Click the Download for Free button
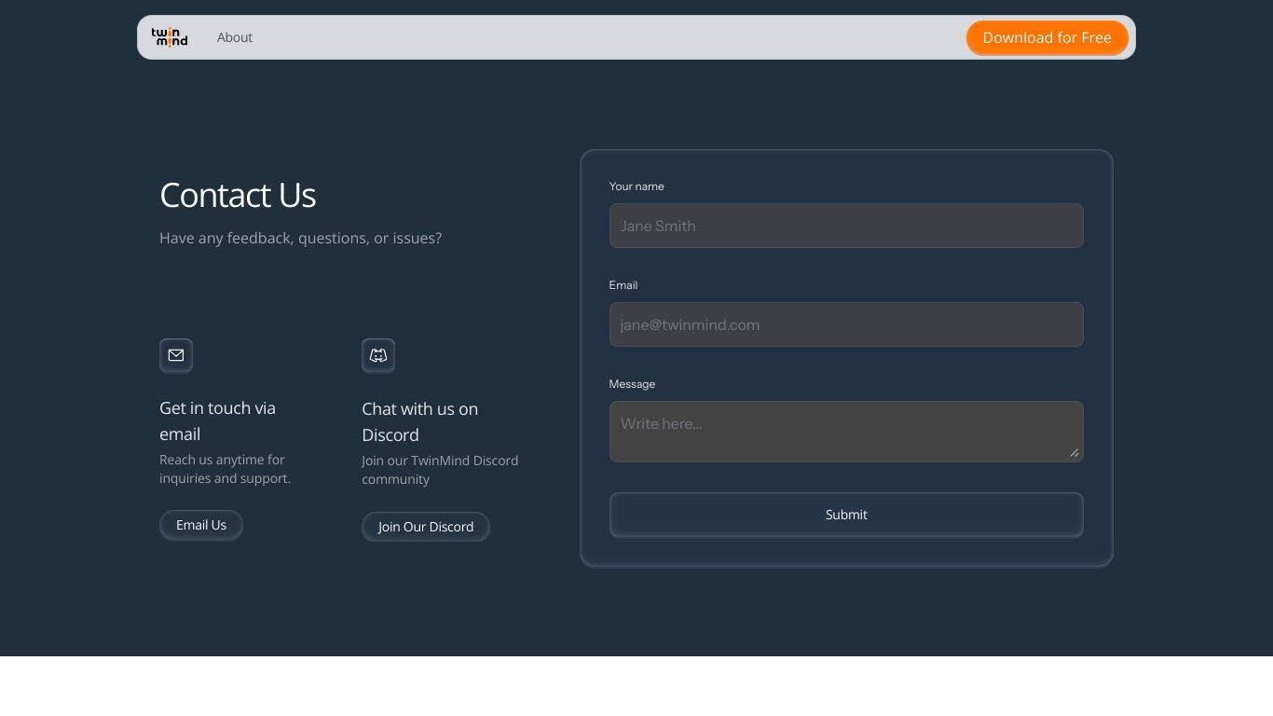The height and width of the screenshot is (716, 1273). coord(1047,37)
